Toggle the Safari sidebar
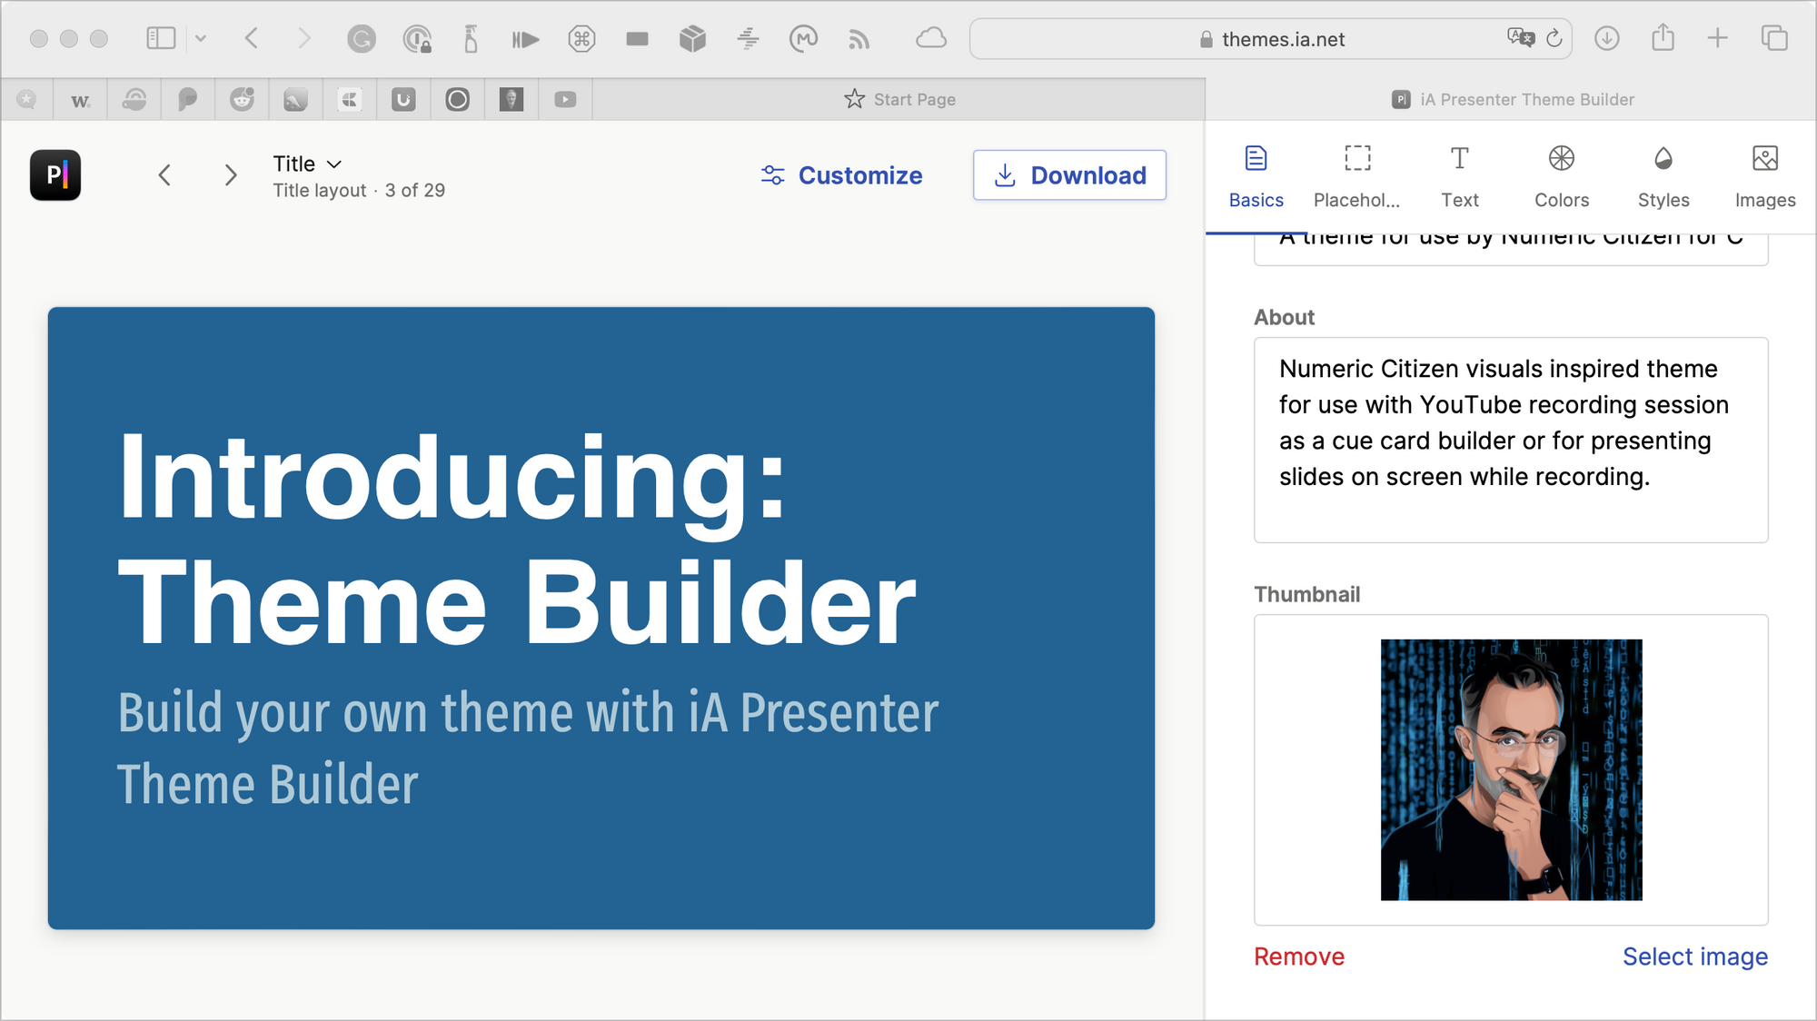This screenshot has height=1021, width=1817. pos(160,38)
